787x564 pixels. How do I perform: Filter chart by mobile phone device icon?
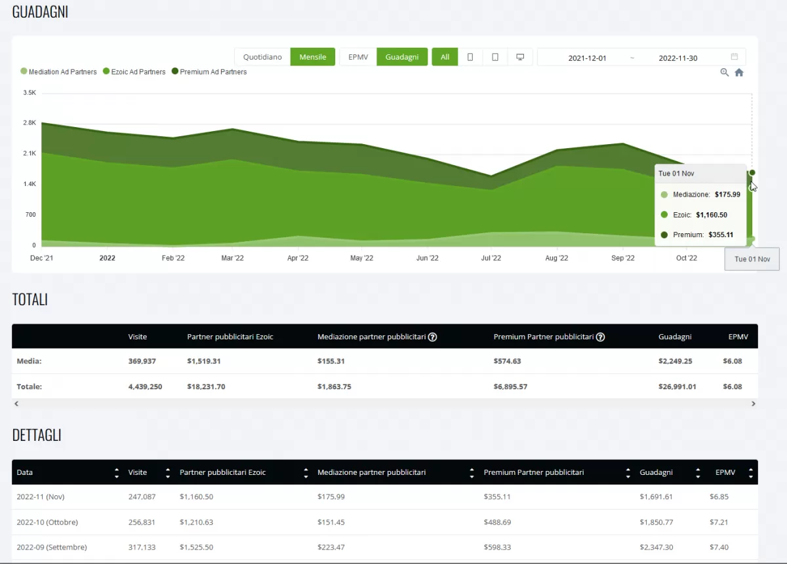coord(470,57)
